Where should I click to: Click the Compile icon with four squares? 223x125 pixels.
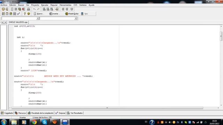3,14
